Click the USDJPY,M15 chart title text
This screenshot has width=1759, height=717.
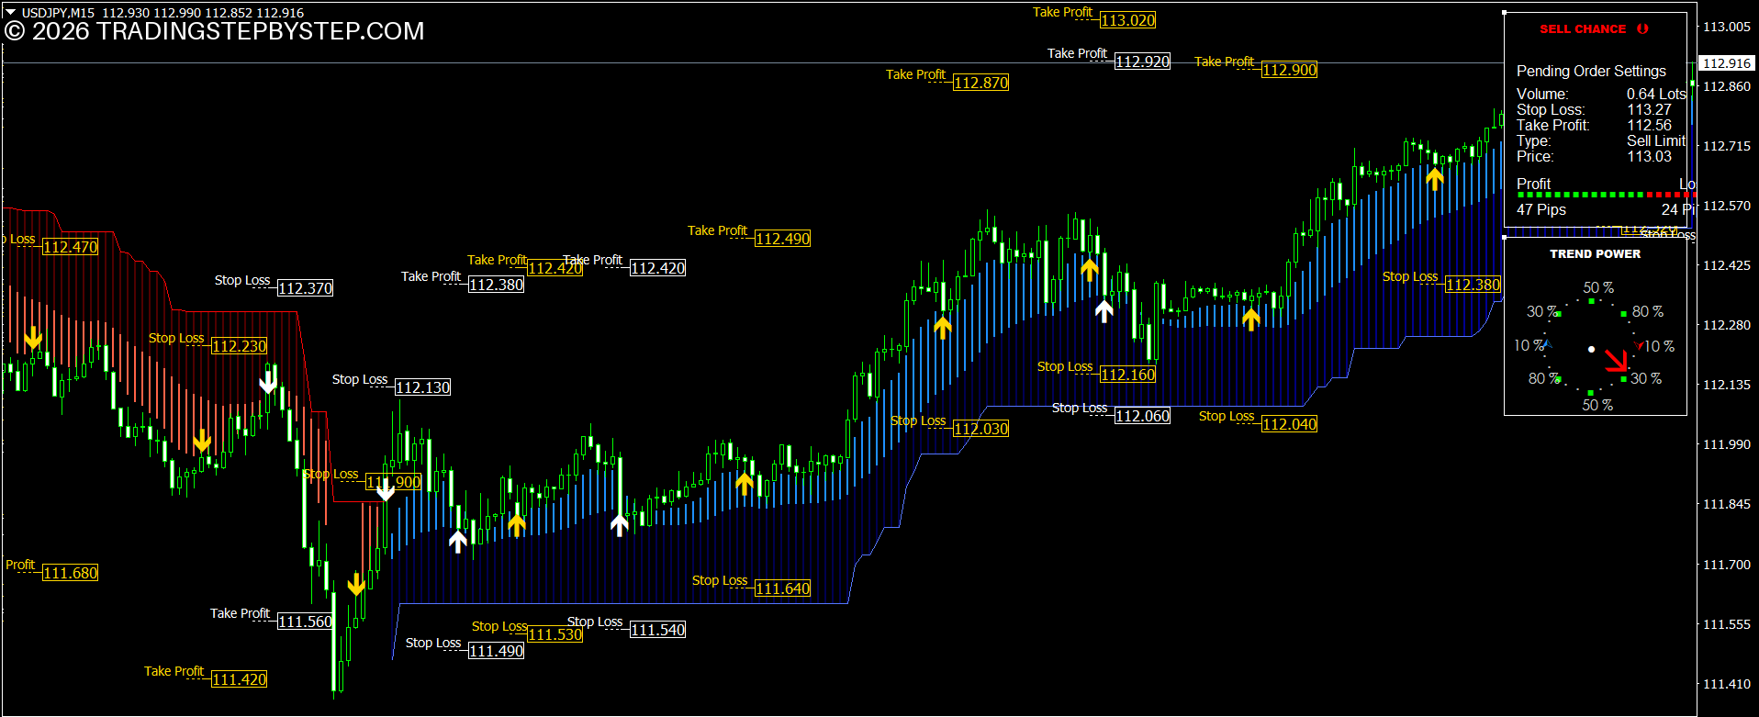point(58,13)
